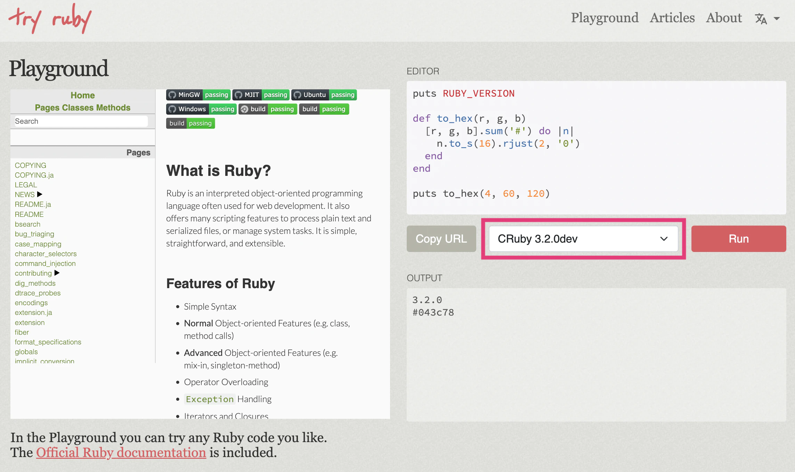Image resolution: width=795 pixels, height=472 pixels.
Task: Copy the playground URL
Action: [x=441, y=239]
